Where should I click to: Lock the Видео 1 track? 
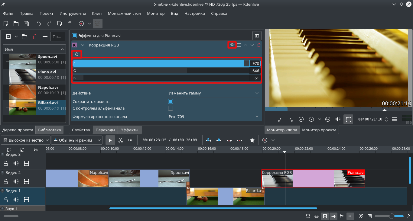(x=5, y=200)
